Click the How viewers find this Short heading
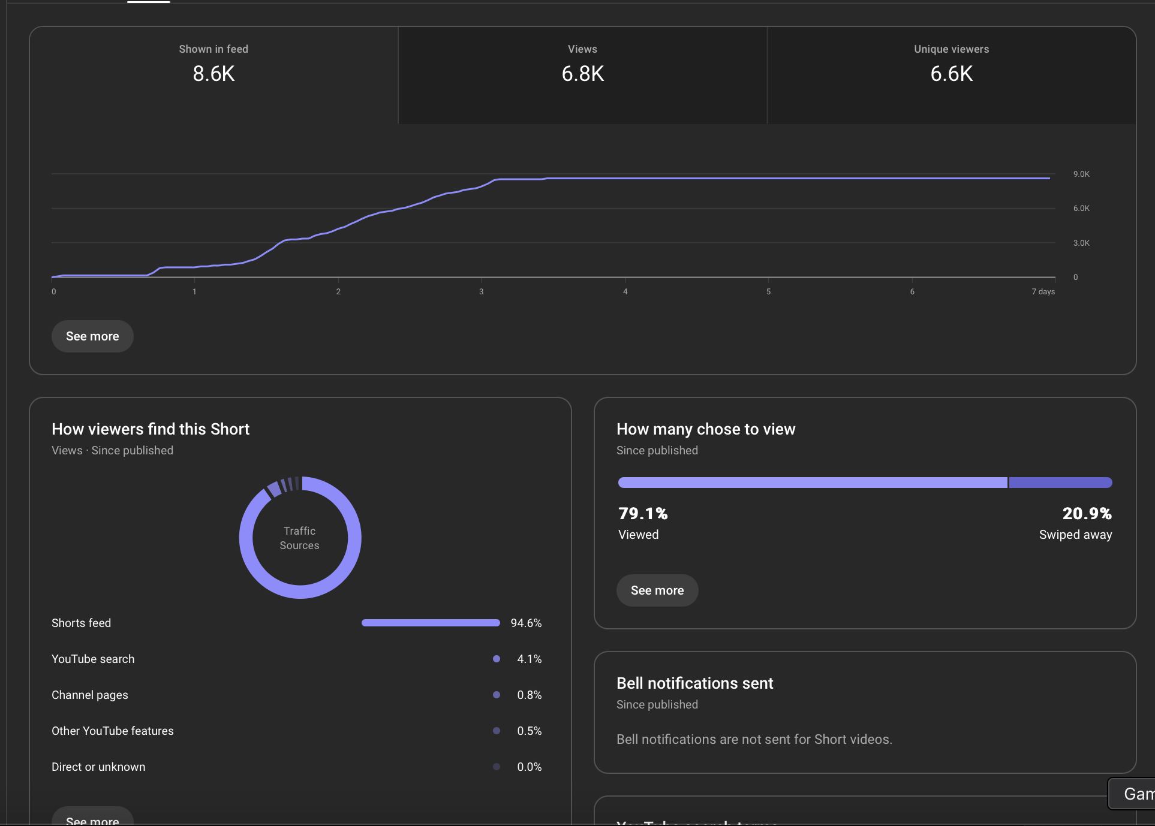Image resolution: width=1155 pixels, height=826 pixels. [x=151, y=429]
